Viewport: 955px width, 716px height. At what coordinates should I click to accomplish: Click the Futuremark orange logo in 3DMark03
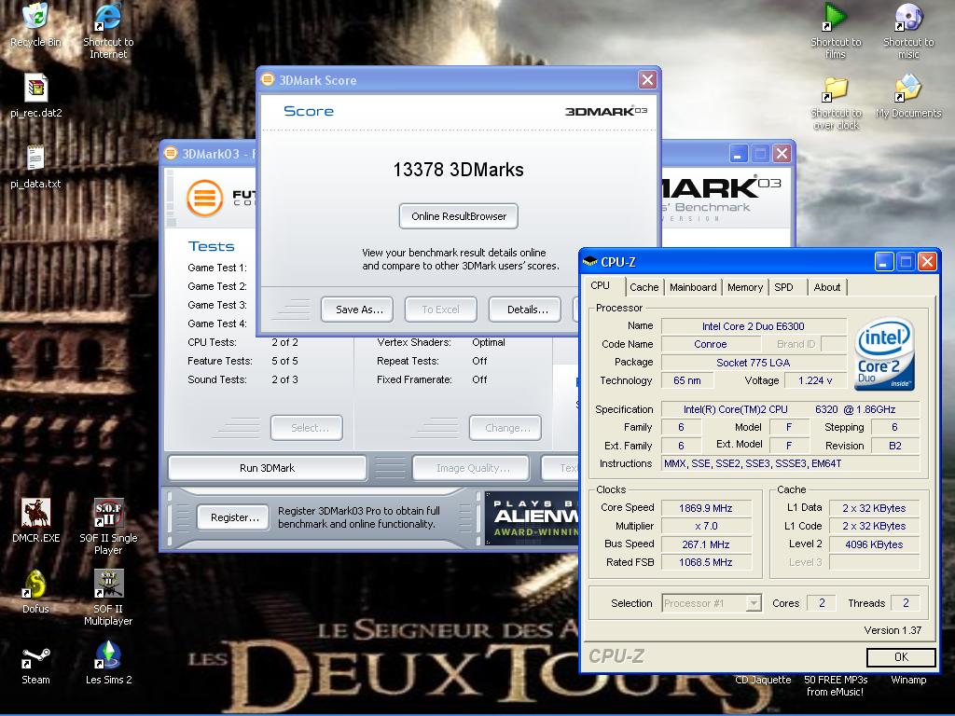pos(204,198)
